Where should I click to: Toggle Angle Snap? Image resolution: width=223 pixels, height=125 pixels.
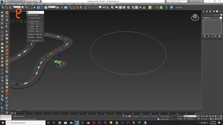pyautogui.click(x=74, y=7)
